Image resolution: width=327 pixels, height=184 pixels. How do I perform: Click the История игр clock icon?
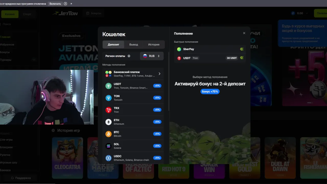53,131
